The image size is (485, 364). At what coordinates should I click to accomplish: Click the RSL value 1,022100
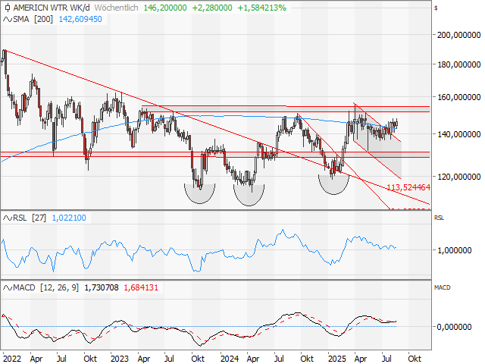click(x=69, y=218)
